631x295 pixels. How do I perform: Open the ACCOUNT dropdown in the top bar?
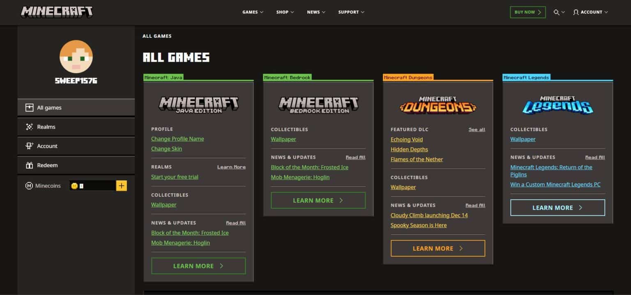590,12
